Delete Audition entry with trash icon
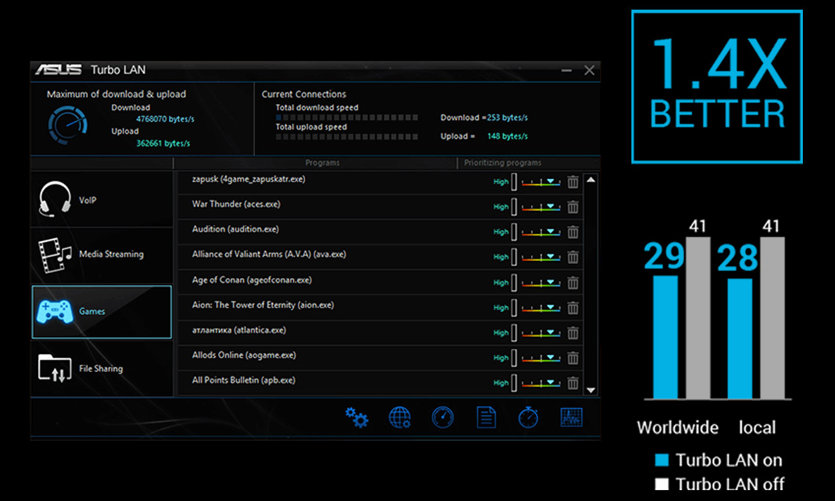The image size is (835, 501). pos(573,232)
